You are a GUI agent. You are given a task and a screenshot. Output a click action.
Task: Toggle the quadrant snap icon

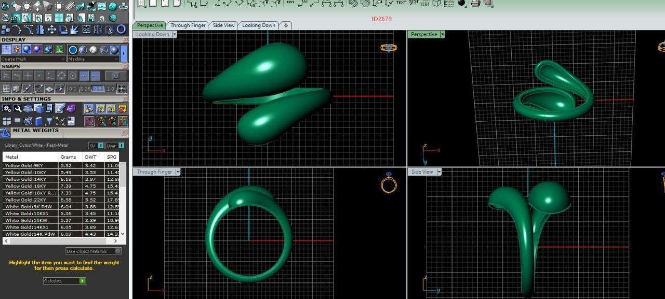[x=61, y=76]
